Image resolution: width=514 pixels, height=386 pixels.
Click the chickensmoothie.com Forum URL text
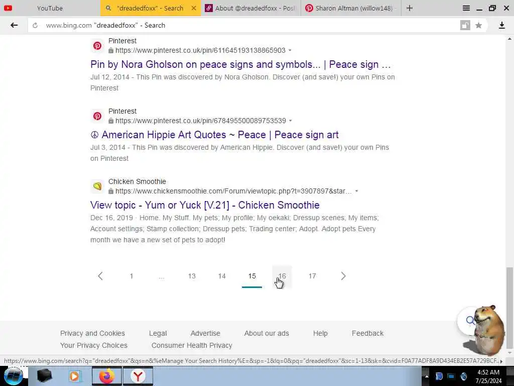[233, 191]
